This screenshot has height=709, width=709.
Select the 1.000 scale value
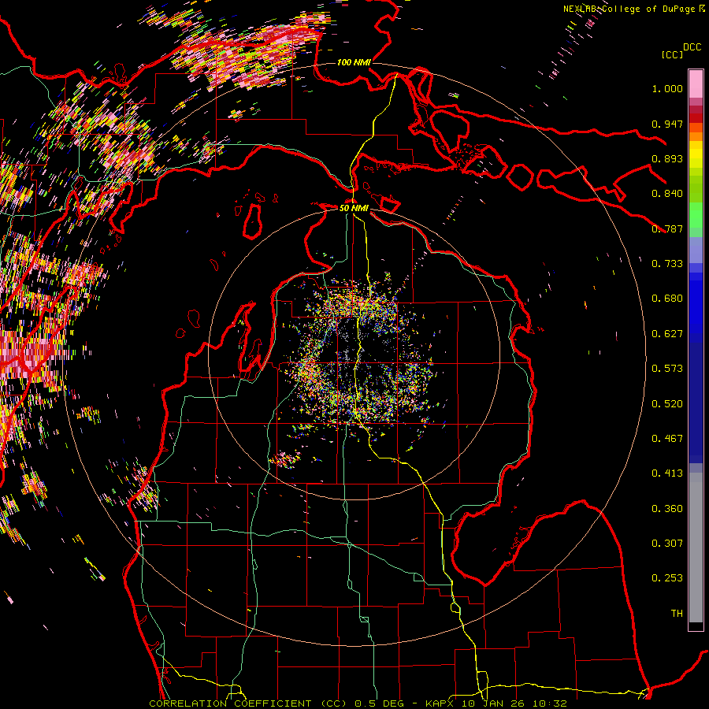[x=667, y=88]
